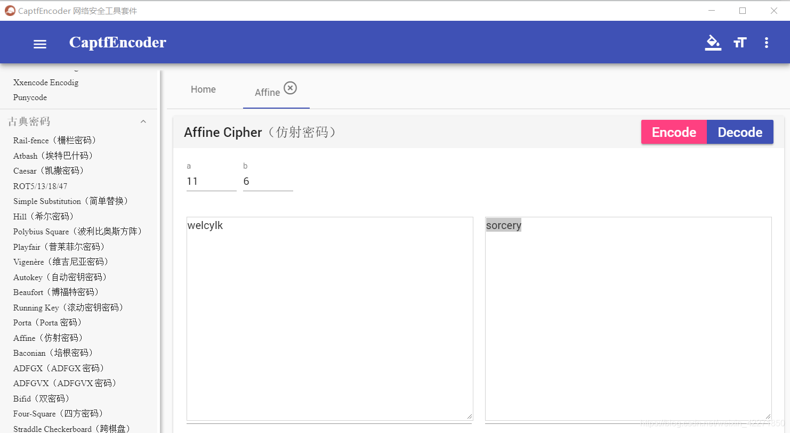Maximize the CaptfEncoder window
This screenshot has height=433, width=790.
[x=743, y=11]
